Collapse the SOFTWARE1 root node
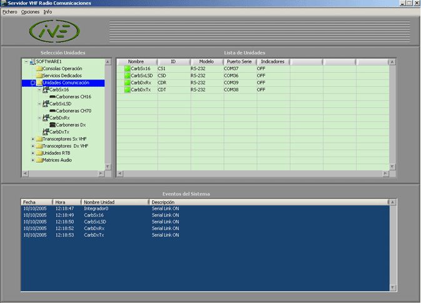The height and width of the screenshot is (303, 421). 26,62
